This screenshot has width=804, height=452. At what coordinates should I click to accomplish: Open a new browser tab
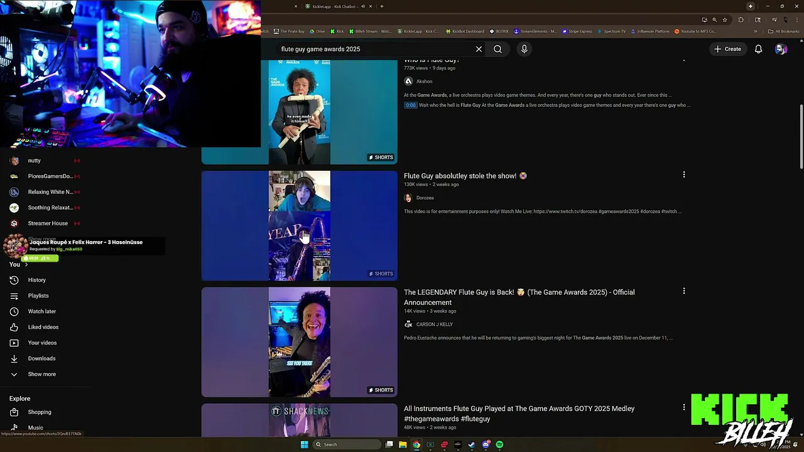tap(382, 6)
